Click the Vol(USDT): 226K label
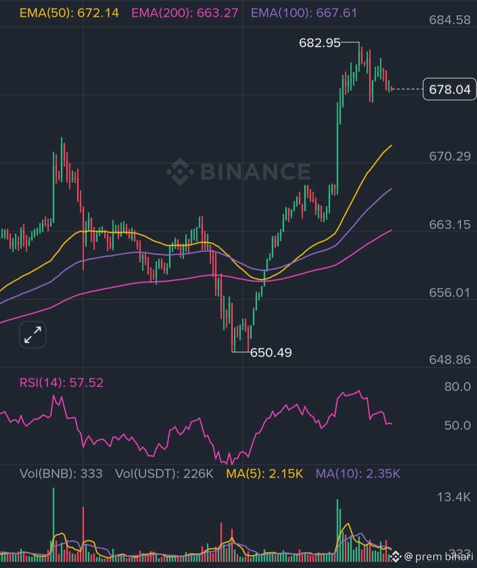477x568 pixels. [x=164, y=474]
